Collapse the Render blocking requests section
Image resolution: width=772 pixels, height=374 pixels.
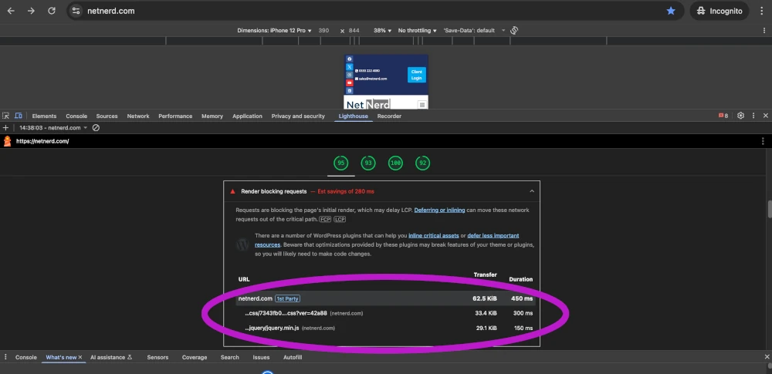pyautogui.click(x=532, y=191)
